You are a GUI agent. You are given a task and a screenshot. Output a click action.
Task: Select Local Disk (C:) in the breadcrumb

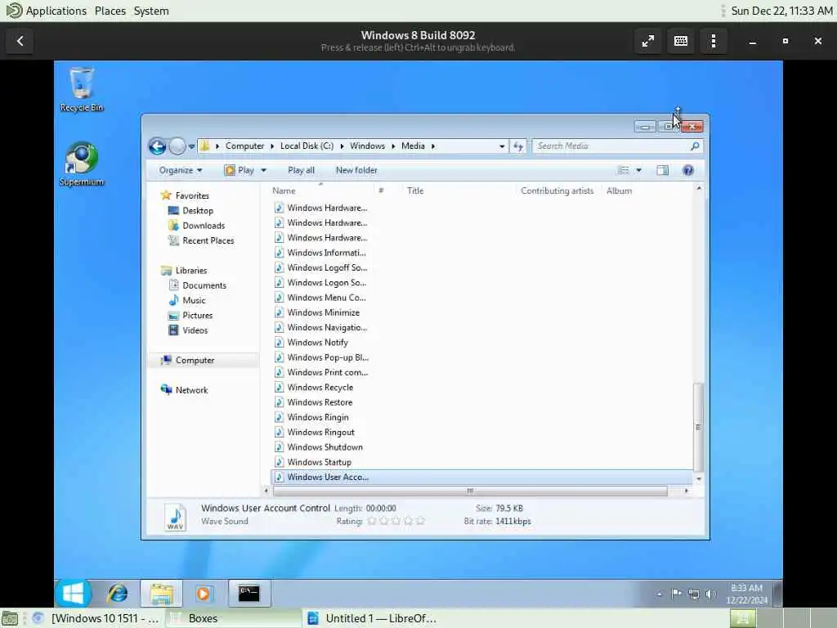click(307, 146)
